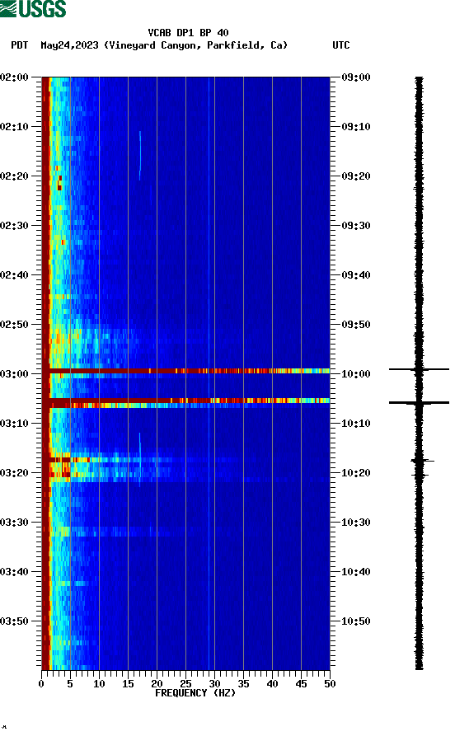This screenshot has width=455, height=736.
Task: Click the seismogram spike at 10:00 UTC
Action: coord(419,369)
